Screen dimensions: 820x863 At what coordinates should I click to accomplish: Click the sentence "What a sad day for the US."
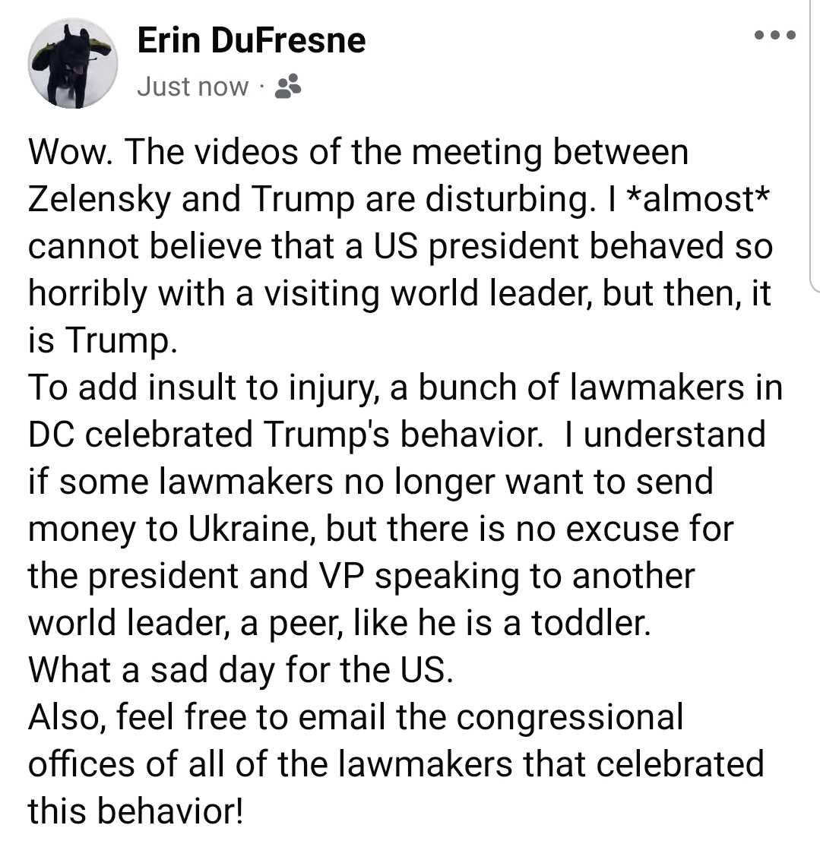[241, 670]
